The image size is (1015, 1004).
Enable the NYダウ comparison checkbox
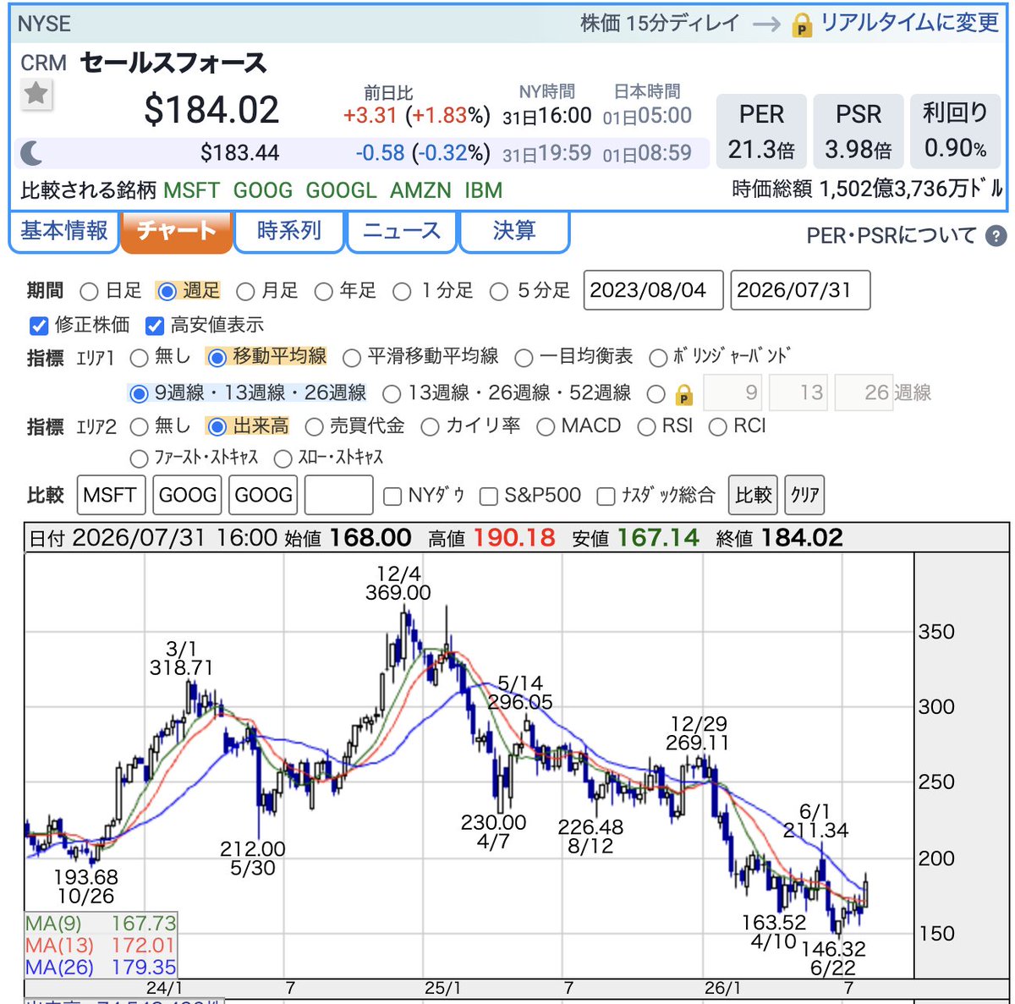tap(392, 497)
